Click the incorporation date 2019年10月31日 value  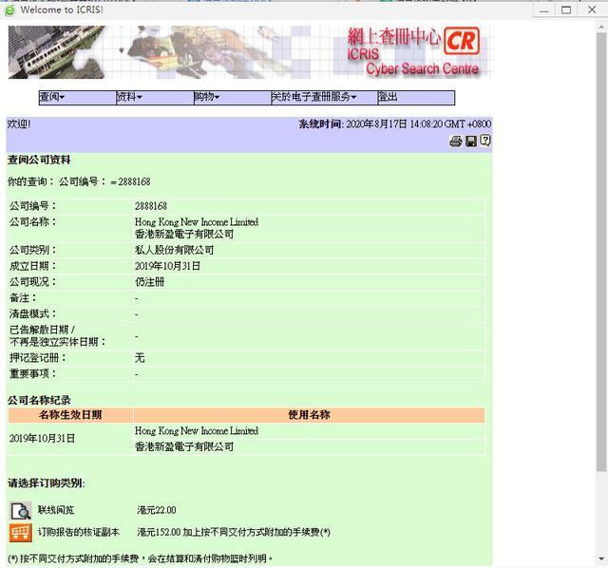(167, 266)
